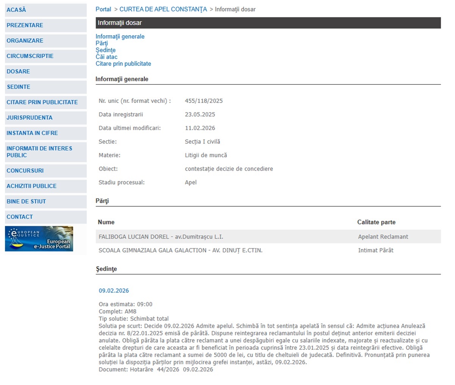This screenshot has height=385, width=455.
Task: Select CONCURSURI in the sidebar
Action: click(45, 171)
